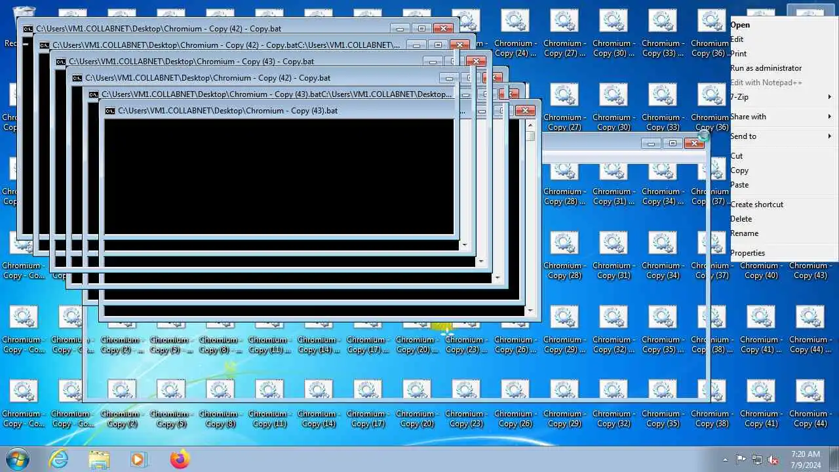Click scrollbar thumb in front cmd window
This screenshot has height=472, width=839.
530,136
